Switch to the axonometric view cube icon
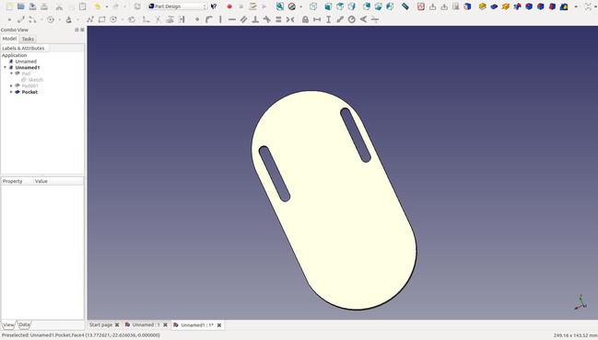The height and width of the screenshot is (340, 598). coord(313,6)
